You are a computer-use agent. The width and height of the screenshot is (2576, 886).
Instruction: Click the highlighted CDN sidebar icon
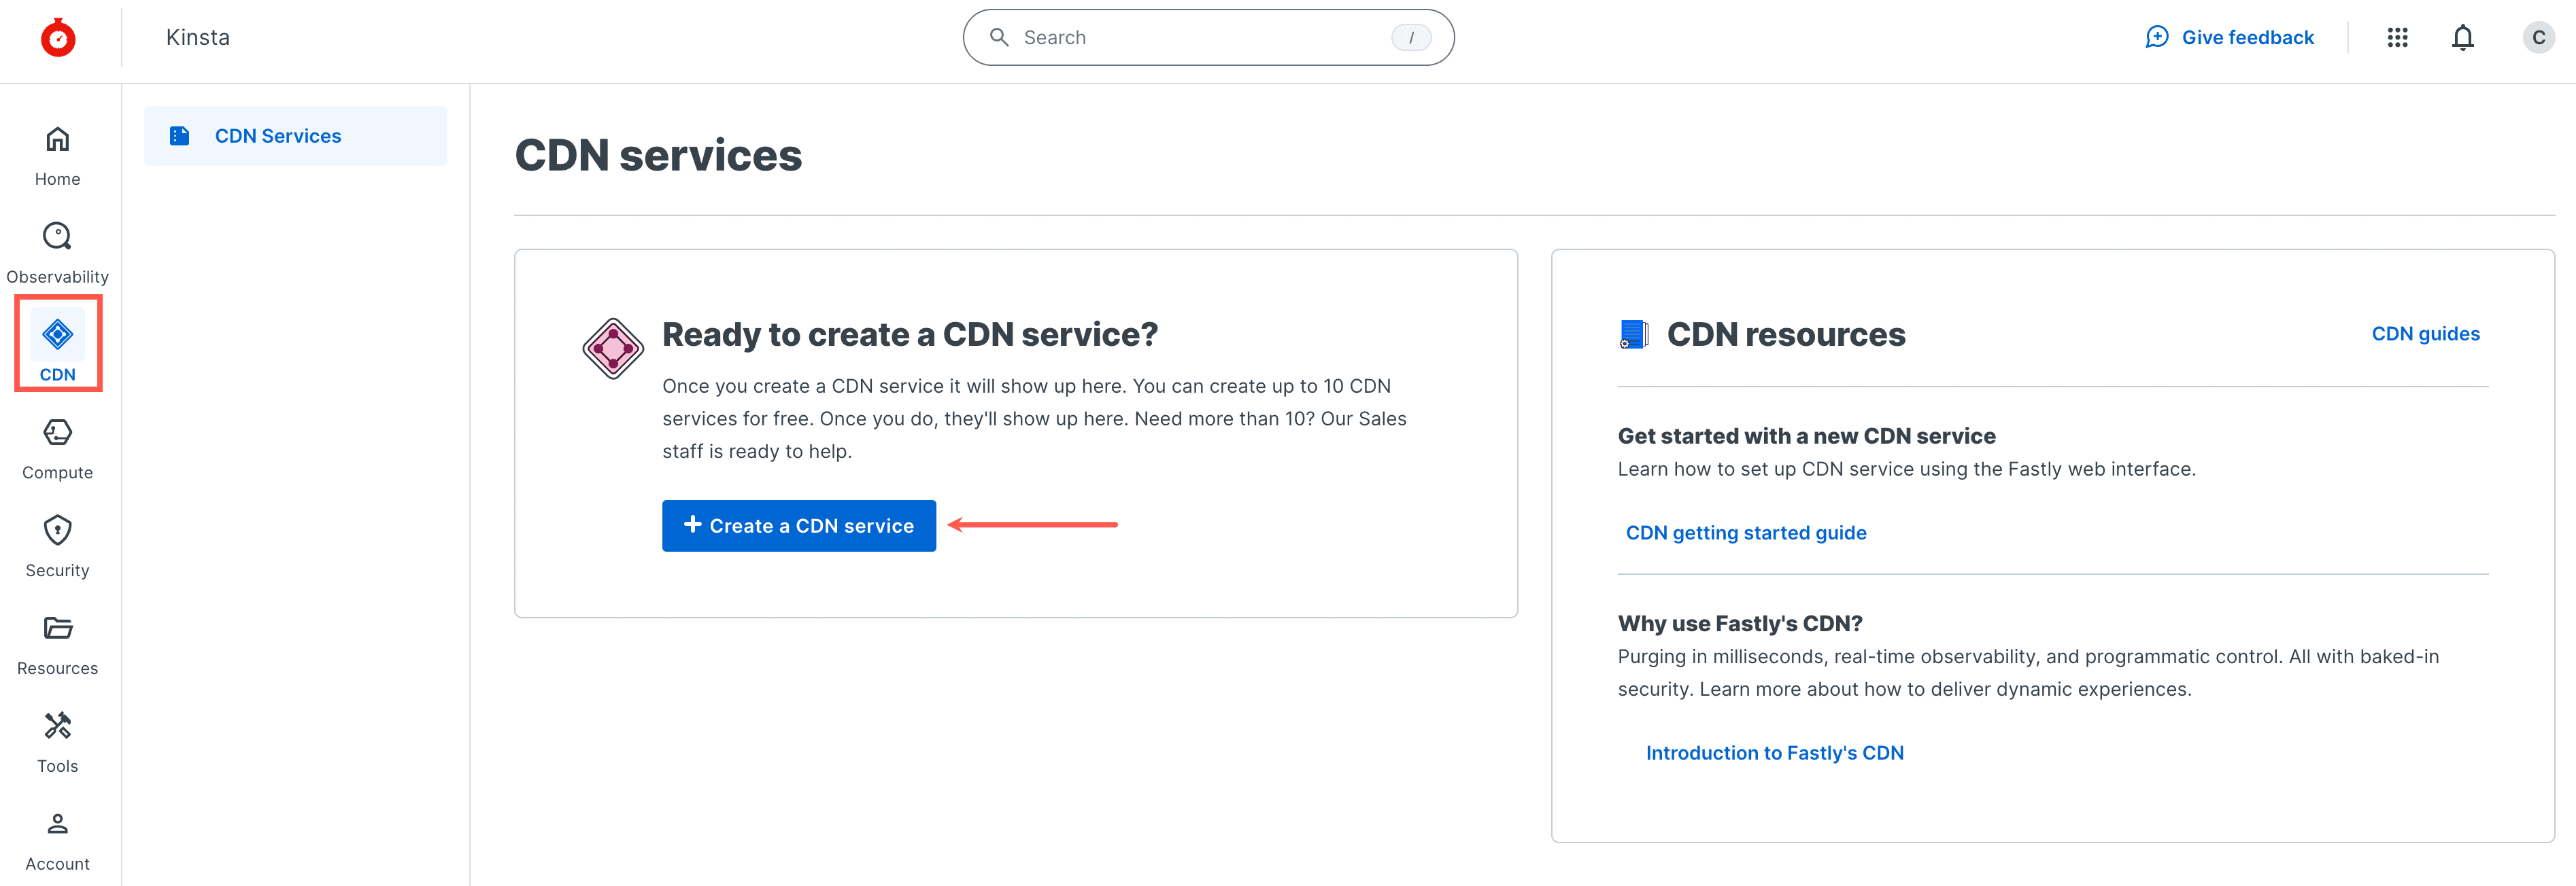(x=57, y=334)
